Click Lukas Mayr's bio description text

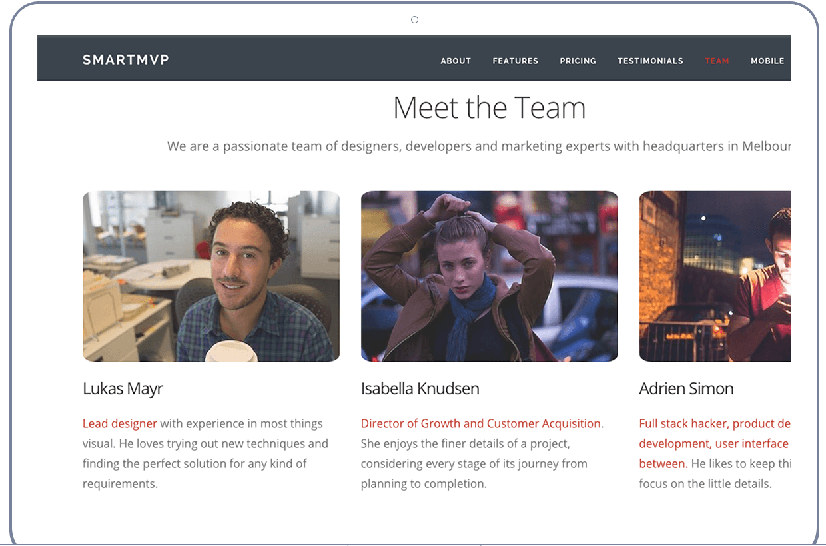coord(205,453)
